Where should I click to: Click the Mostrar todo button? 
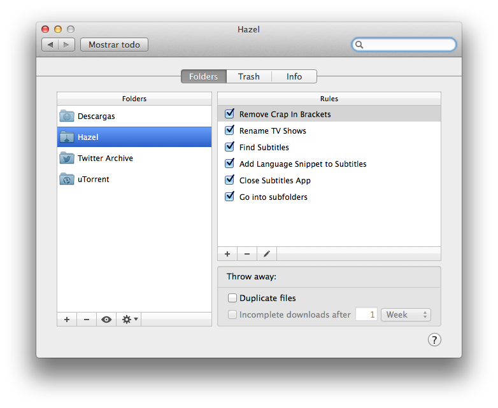[115, 45]
